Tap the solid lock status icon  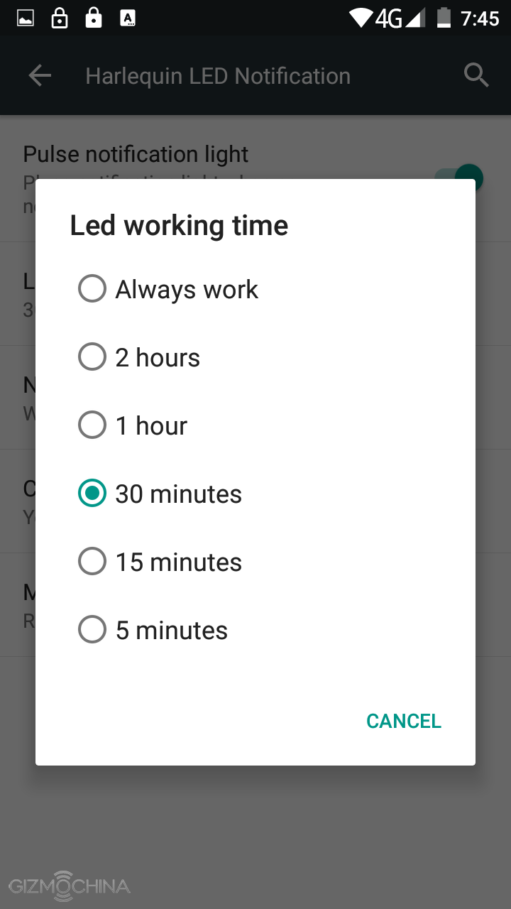pos(93,18)
